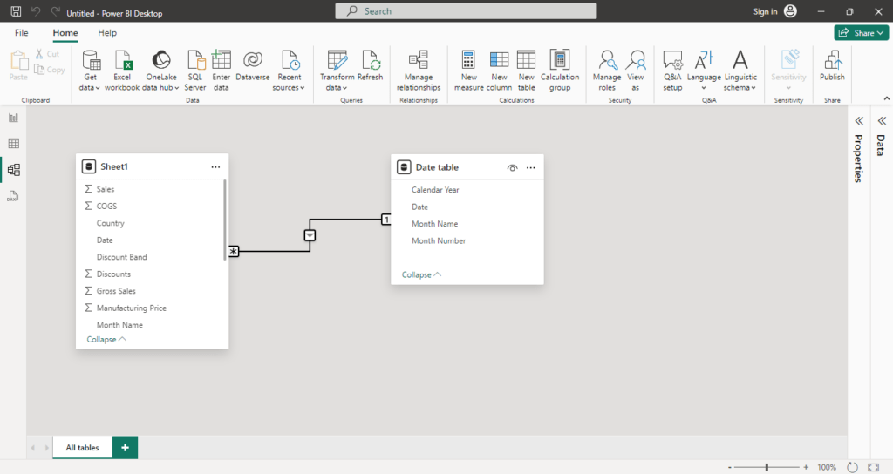The height and width of the screenshot is (474, 893).
Task: Click the zoom out minus button
Action: (730, 467)
